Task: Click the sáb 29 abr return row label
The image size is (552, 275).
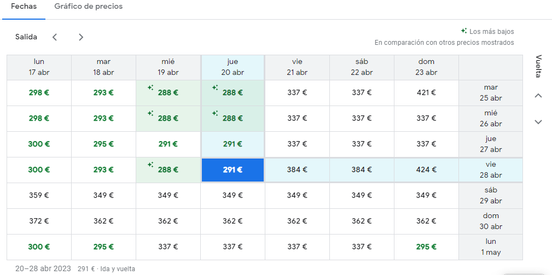Action: pos(491,196)
